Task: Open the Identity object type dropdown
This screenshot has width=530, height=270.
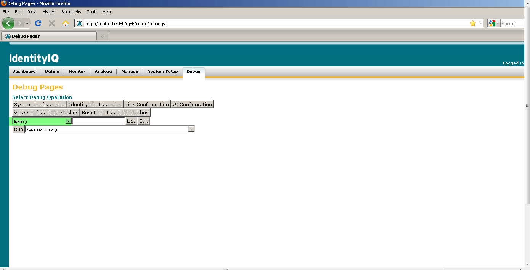Action: 42,121
